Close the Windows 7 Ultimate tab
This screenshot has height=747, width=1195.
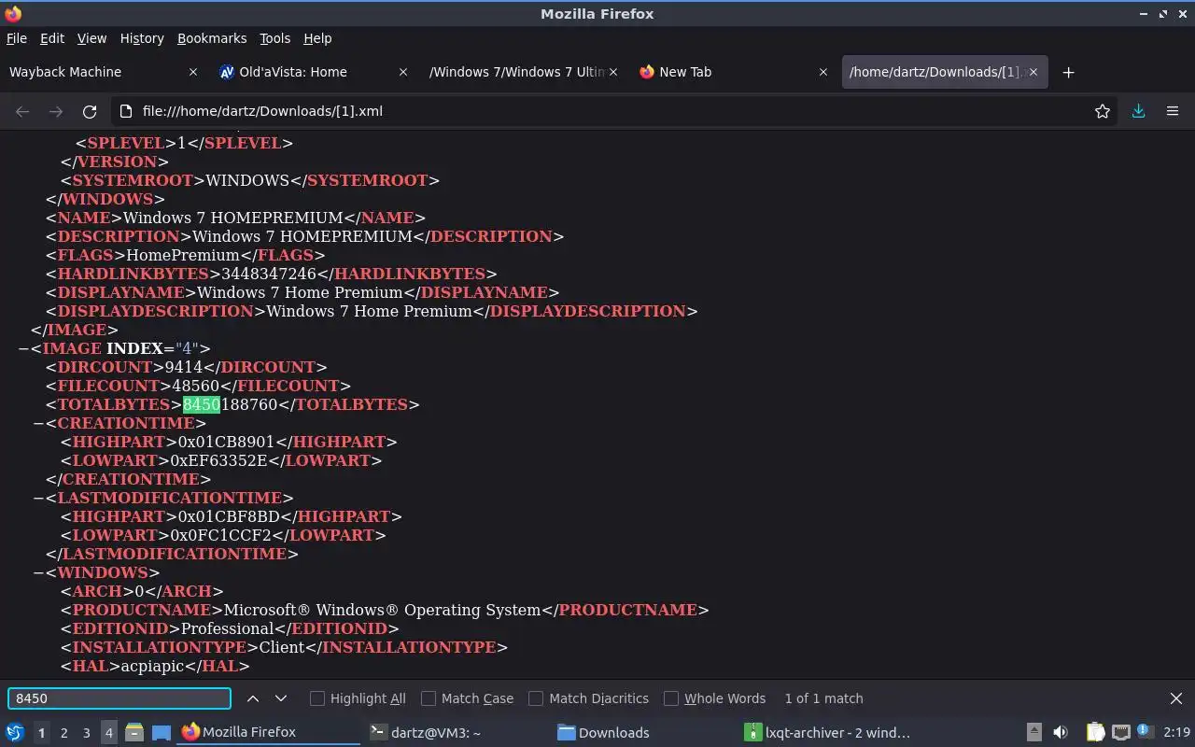click(613, 72)
